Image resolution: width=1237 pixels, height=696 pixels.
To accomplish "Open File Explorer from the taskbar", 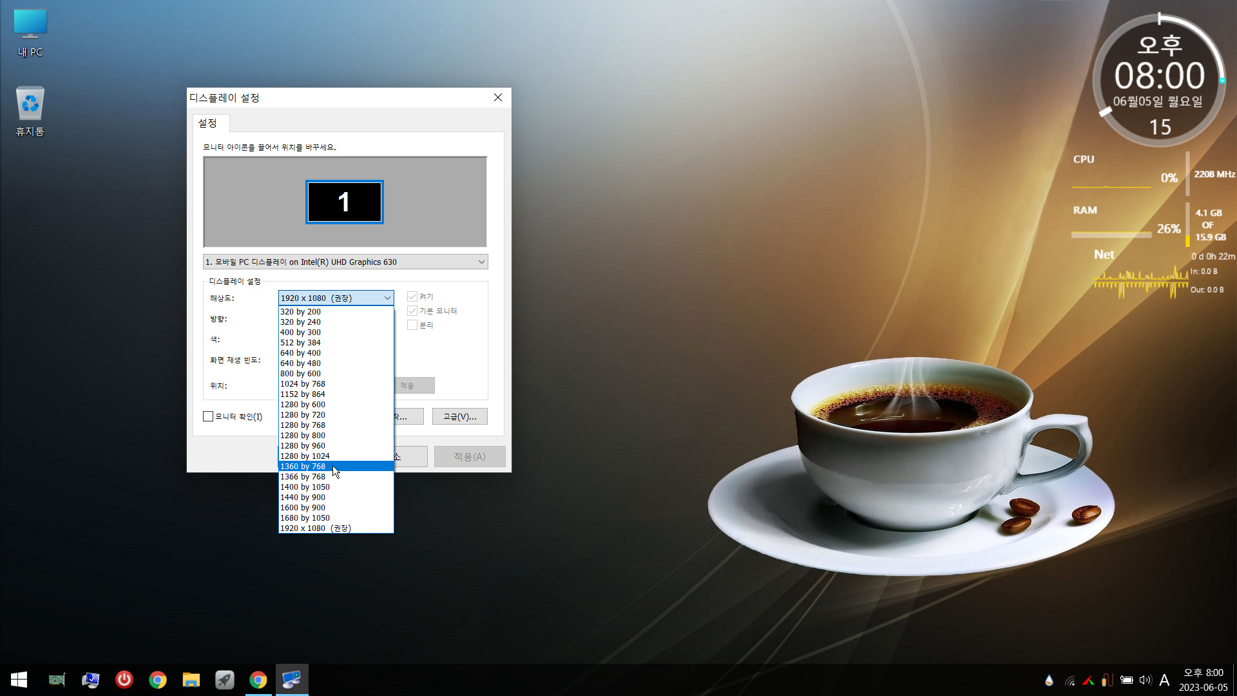I will (x=191, y=680).
